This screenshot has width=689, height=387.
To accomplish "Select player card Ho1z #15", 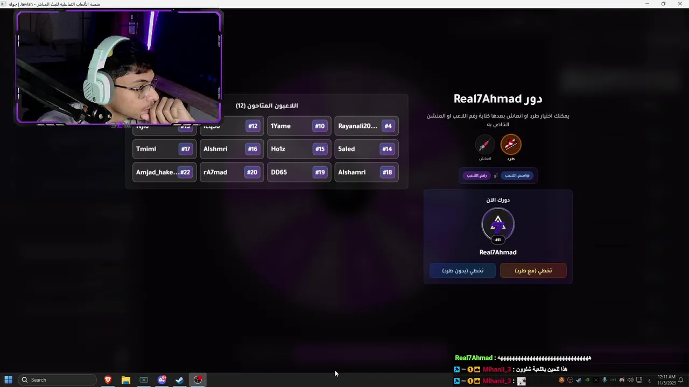I will [x=299, y=149].
